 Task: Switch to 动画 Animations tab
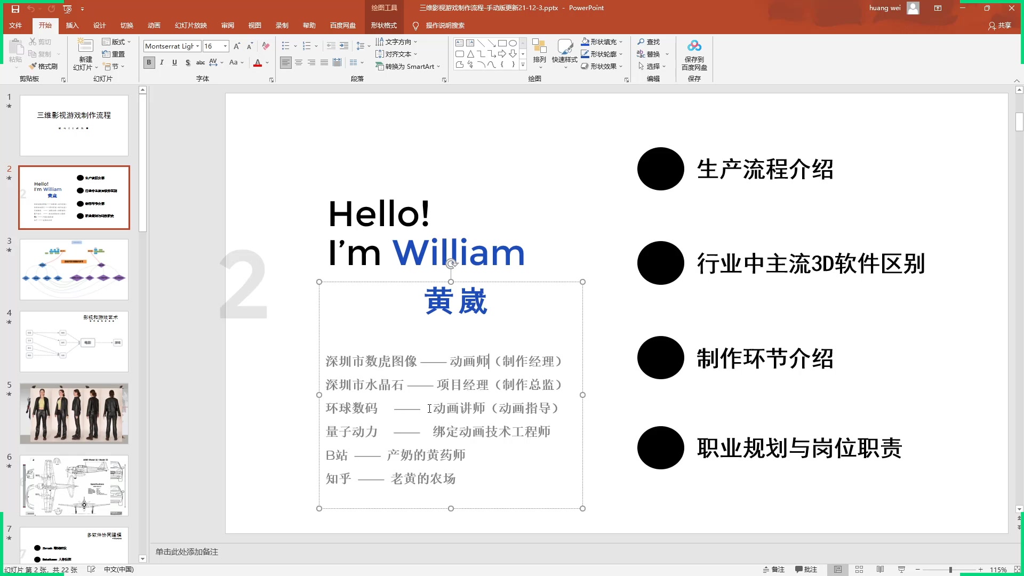[x=154, y=25]
